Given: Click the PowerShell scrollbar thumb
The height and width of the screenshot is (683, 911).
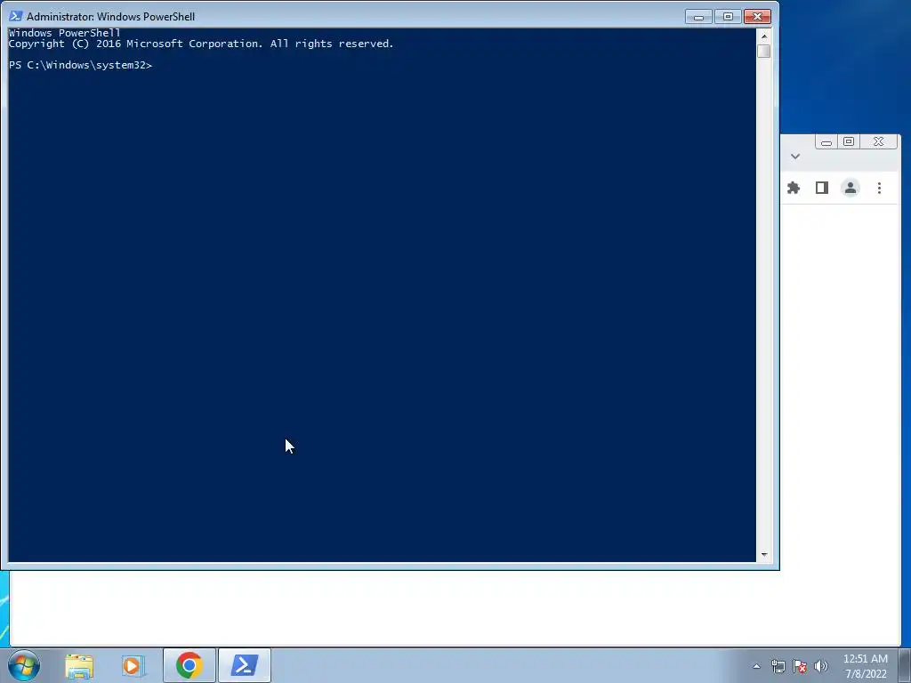Looking at the screenshot, I should [764, 51].
